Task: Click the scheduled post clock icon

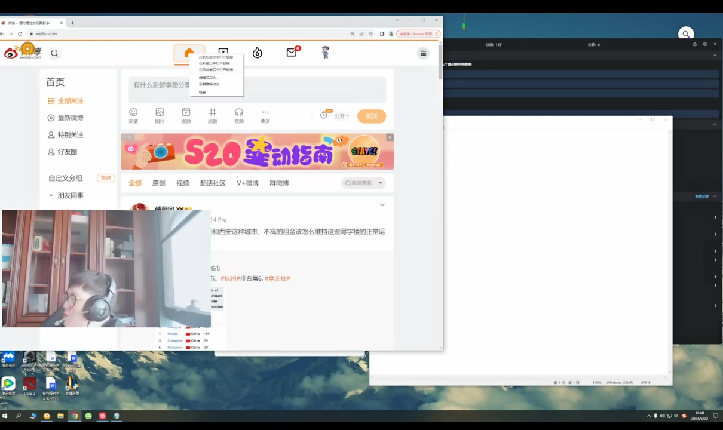Action: click(324, 115)
